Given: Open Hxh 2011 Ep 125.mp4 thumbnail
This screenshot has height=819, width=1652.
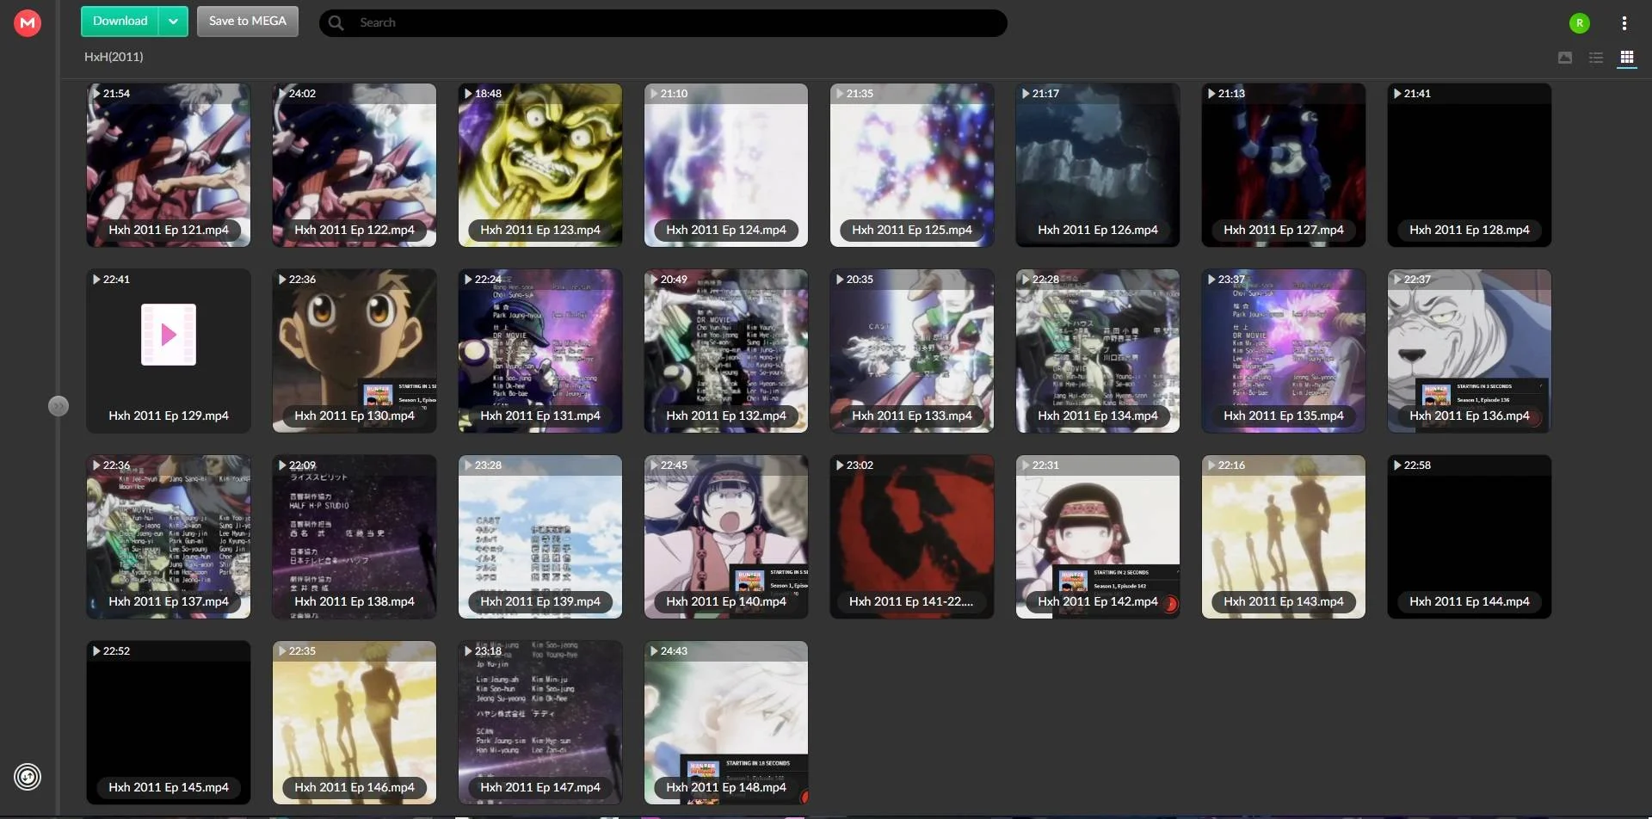Looking at the screenshot, I should pos(912,165).
